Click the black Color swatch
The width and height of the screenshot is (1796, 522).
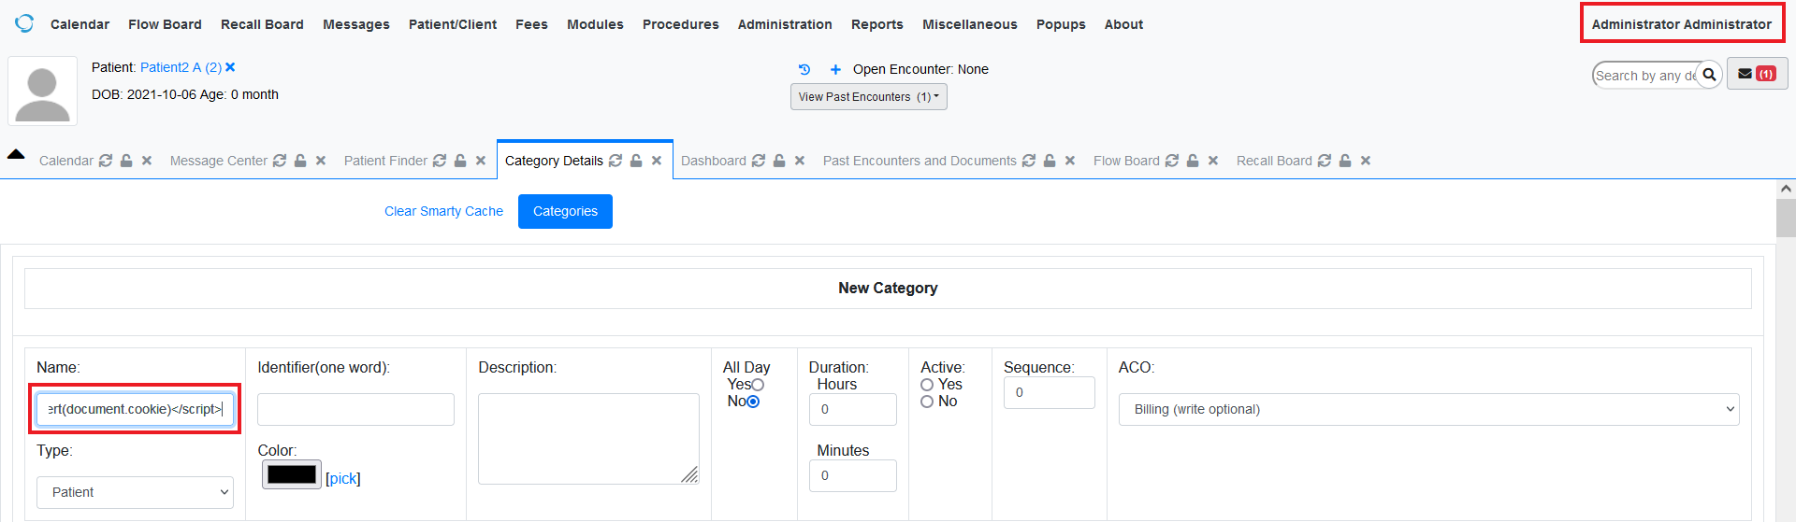point(292,474)
